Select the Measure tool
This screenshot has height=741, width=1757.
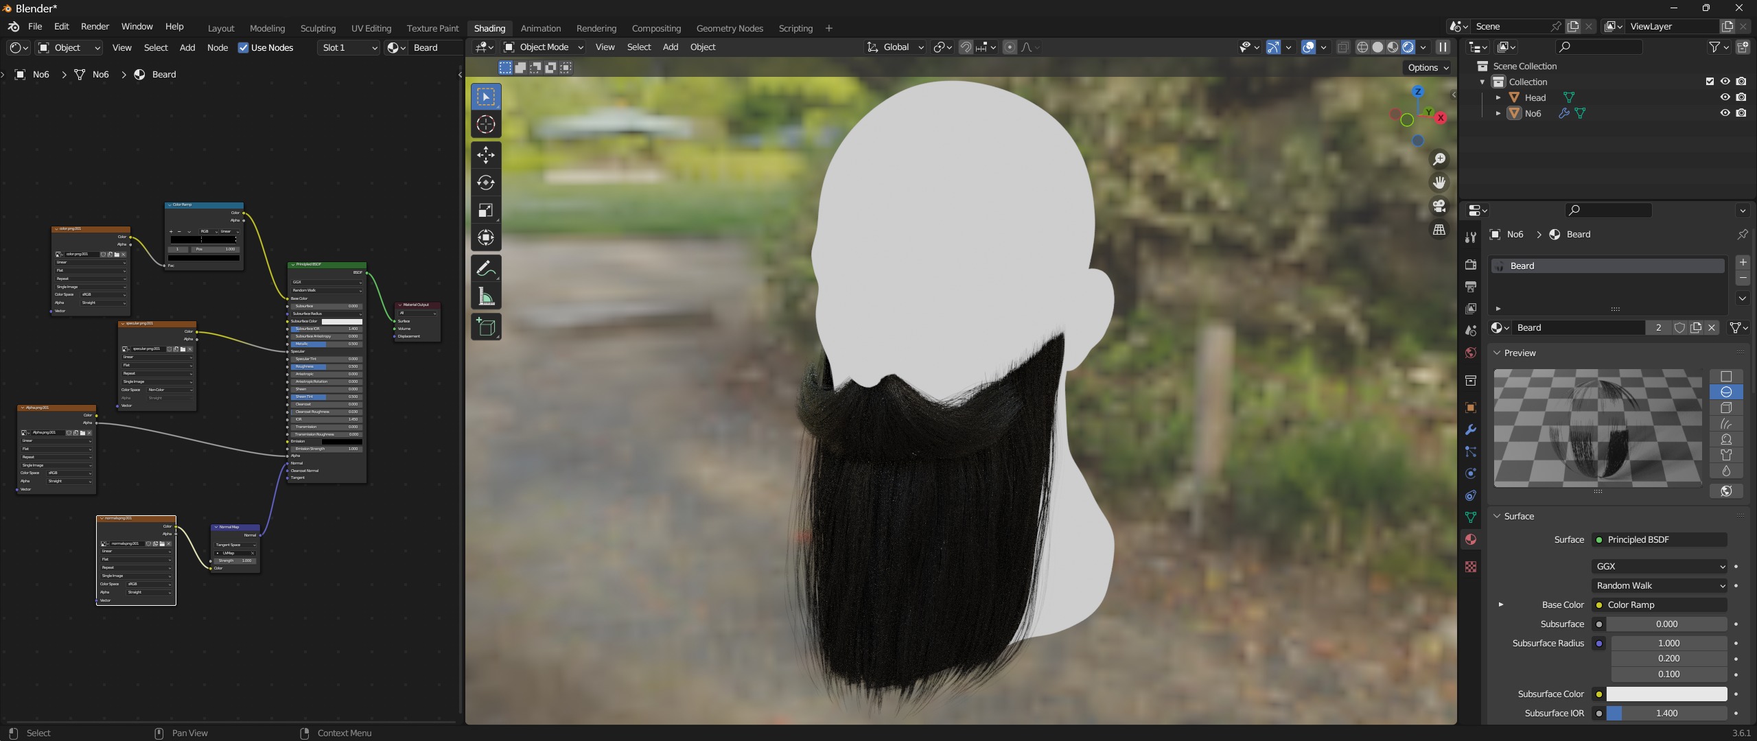click(486, 296)
